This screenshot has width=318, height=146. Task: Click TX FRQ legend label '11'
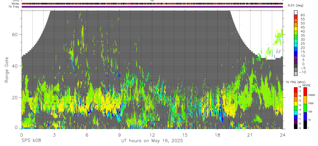(300, 119)
